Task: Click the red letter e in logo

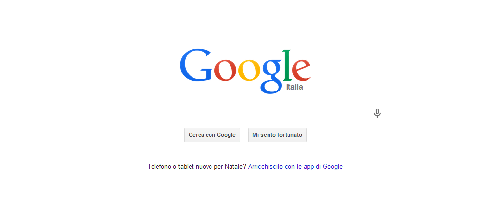Action: click(301, 70)
